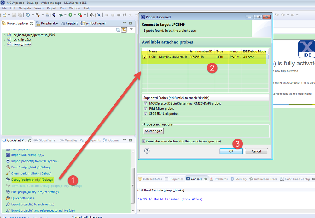The height and width of the screenshot is (218, 315).
Task: Click Import SDK example(s) link
Action: (28, 155)
